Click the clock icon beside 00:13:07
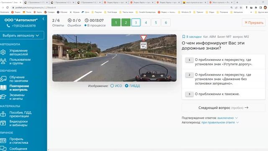 tap(87, 21)
